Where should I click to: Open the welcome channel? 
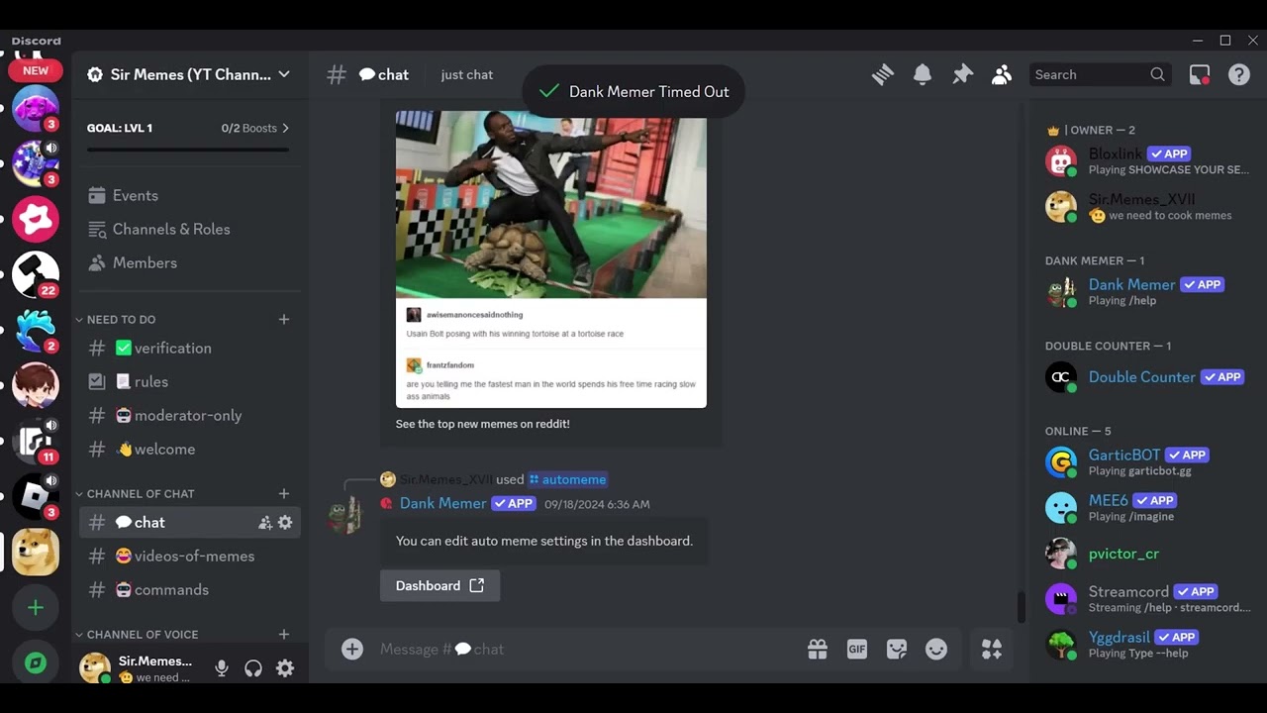190,449
